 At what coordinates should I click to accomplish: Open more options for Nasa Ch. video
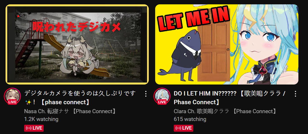pyautogui.click(x=146, y=94)
